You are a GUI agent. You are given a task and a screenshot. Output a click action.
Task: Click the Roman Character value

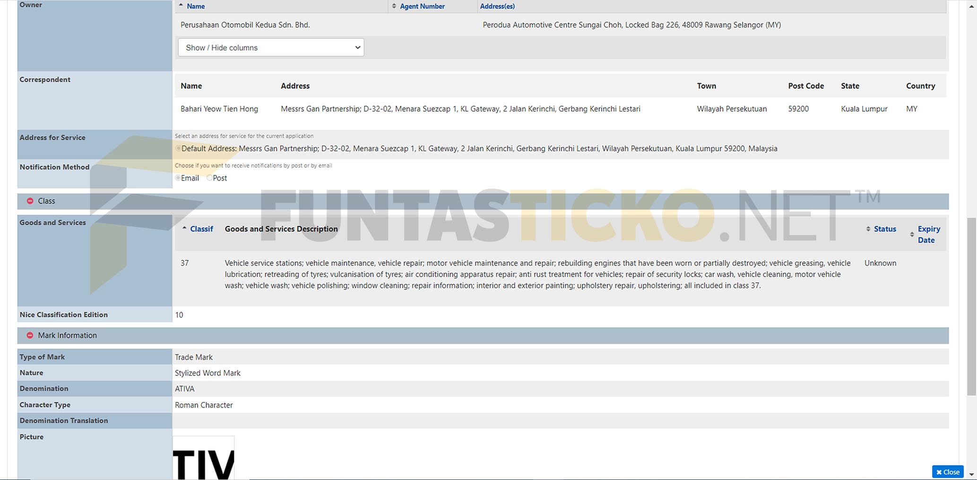point(204,405)
